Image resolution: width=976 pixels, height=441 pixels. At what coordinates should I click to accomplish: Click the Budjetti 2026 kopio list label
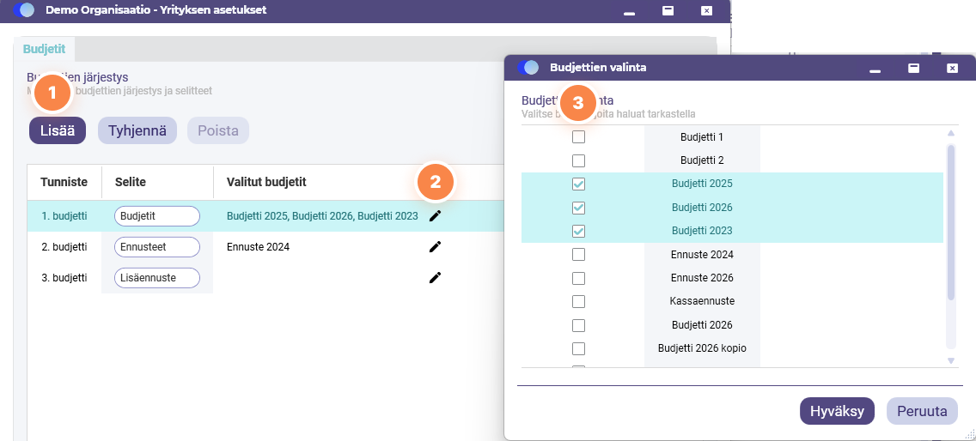coord(702,348)
